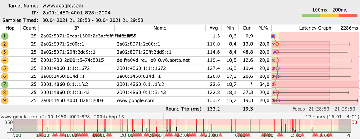Click the orange 200ms latency legend bar
Image resolution: width=360 pixels, height=139 pixels.
click(330, 15)
